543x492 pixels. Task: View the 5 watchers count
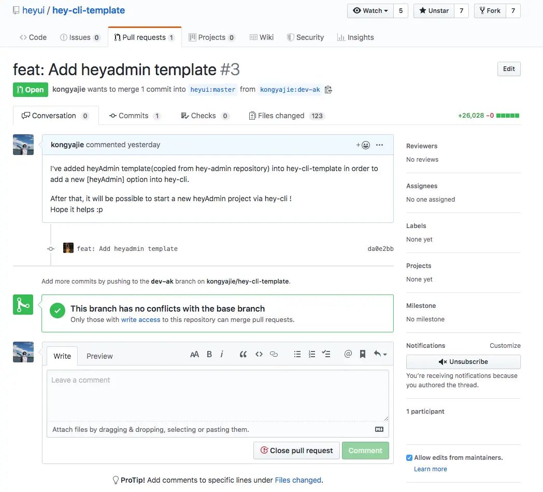pyautogui.click(x=401, y=11)
